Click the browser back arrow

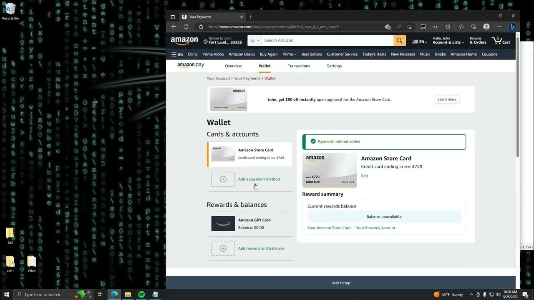(x=174, y=27)
